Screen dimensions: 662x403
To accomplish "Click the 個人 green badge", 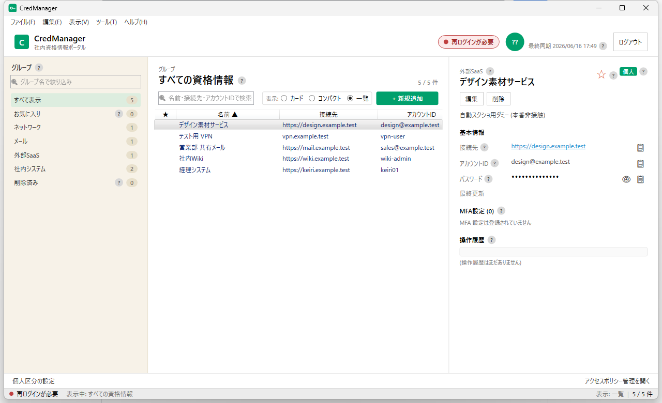I will coord(628,72).
